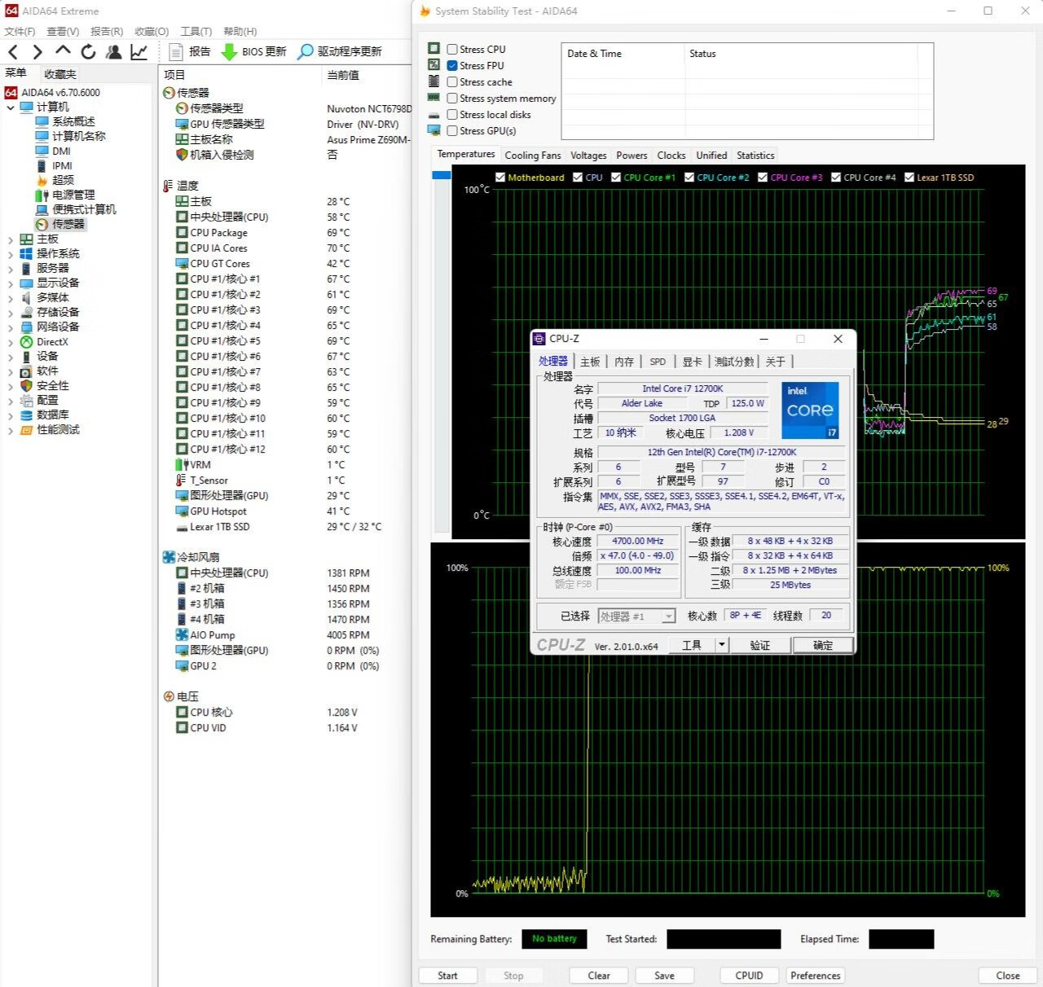Screen dimensions: 1043x987
Task: Enable Stress system memory checkbox
Action: [x=452, y=98]
